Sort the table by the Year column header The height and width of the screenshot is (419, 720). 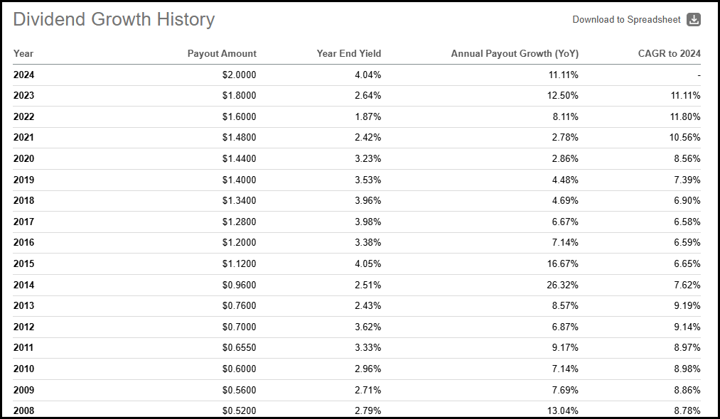pos(22,53)
